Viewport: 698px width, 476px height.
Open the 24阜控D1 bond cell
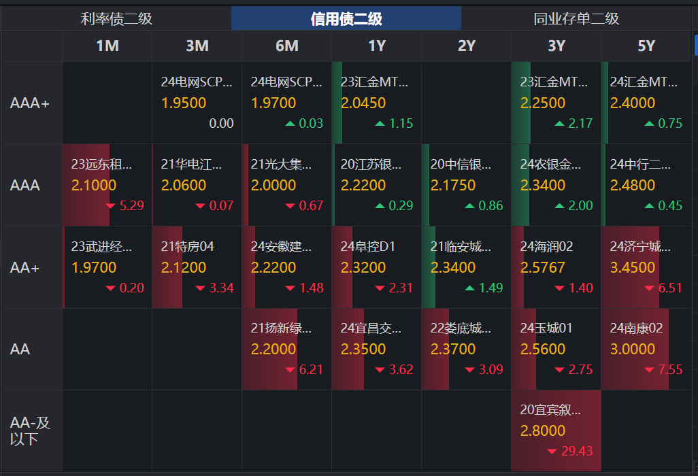pyautogui.click(x=376, y=267)
